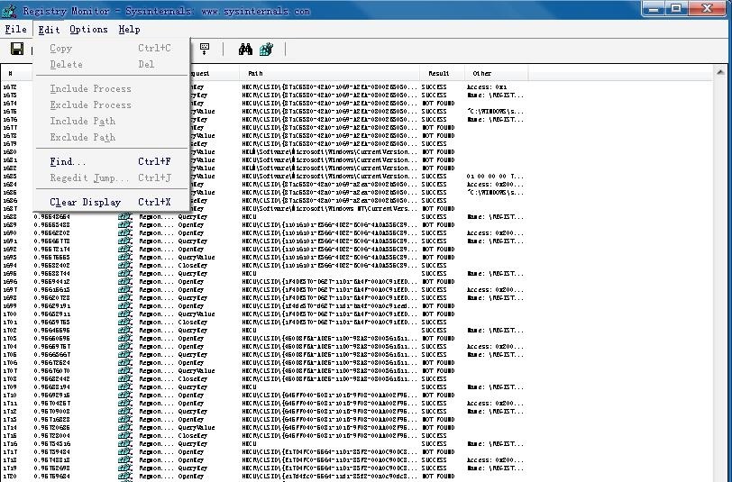732x482 pixels.
Task: Click the process icon in row 1710
Action: [x=124, y=395]
